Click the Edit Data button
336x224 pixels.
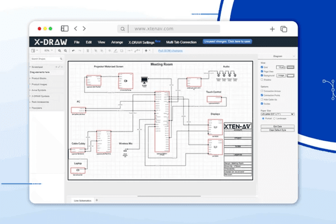pos(278,127)
